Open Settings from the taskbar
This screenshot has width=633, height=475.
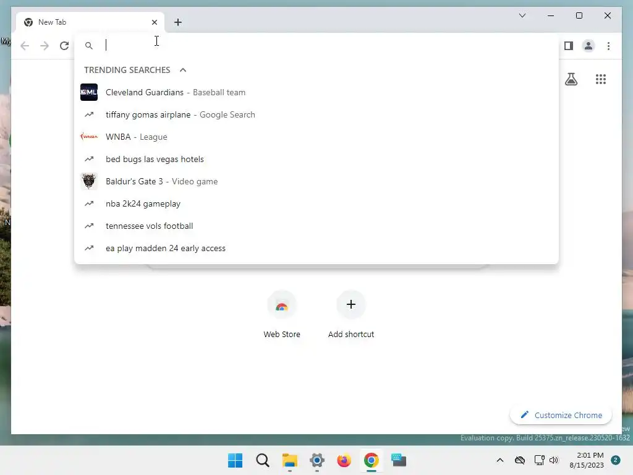[x=317, y=460]
